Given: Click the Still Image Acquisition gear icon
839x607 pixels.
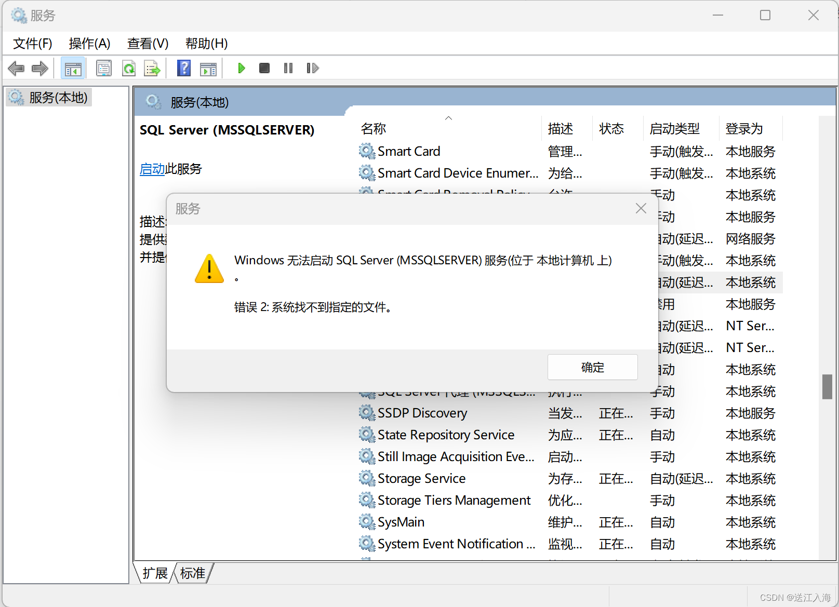Looking at the screenshot, I should tap(367, 456).
